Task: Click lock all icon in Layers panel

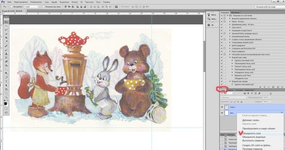Action: (x=241, y=102)
